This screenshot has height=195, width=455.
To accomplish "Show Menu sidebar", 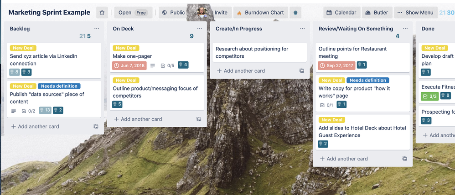I will tap(415, 13).
